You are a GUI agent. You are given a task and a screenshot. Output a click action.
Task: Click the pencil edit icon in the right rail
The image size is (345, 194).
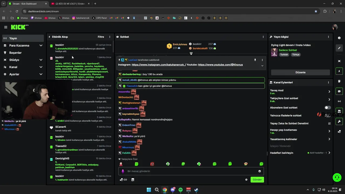click(x=339, y=48)
